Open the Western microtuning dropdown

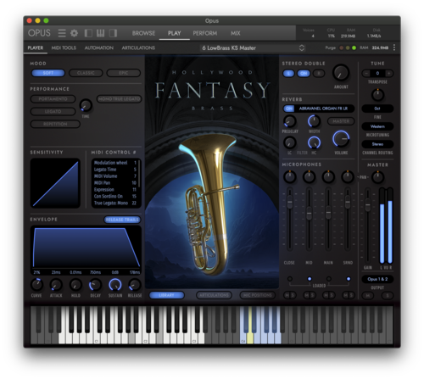tap(377, 126)
